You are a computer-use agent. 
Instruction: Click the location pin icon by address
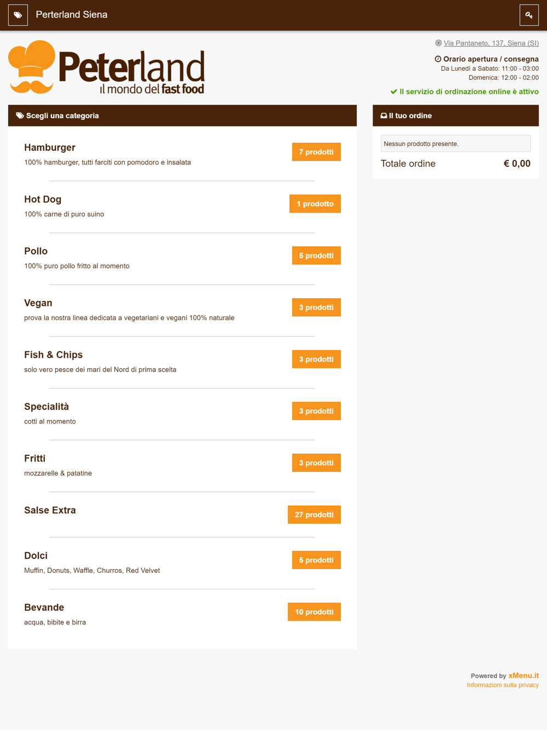[438, 43]
